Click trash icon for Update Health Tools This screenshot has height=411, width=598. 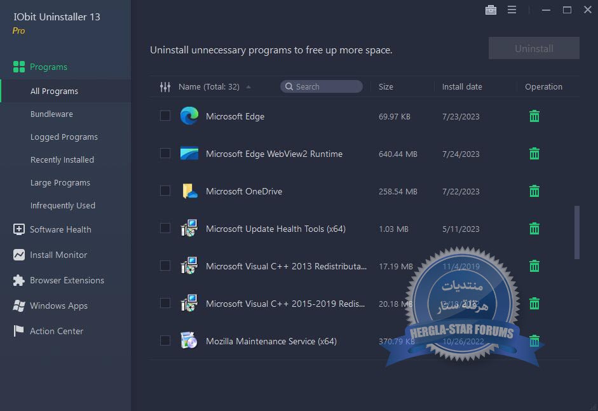534,229
